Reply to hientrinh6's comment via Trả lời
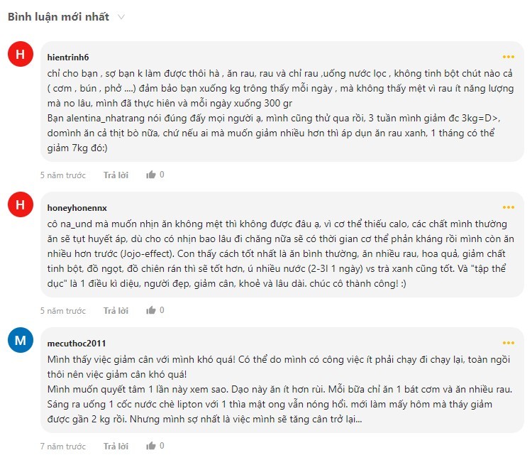This screenshot has height=460, width=532. 116,175
